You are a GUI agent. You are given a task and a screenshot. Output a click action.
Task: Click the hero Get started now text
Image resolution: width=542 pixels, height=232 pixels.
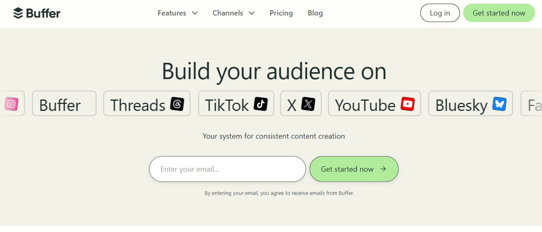pos(347,169)
